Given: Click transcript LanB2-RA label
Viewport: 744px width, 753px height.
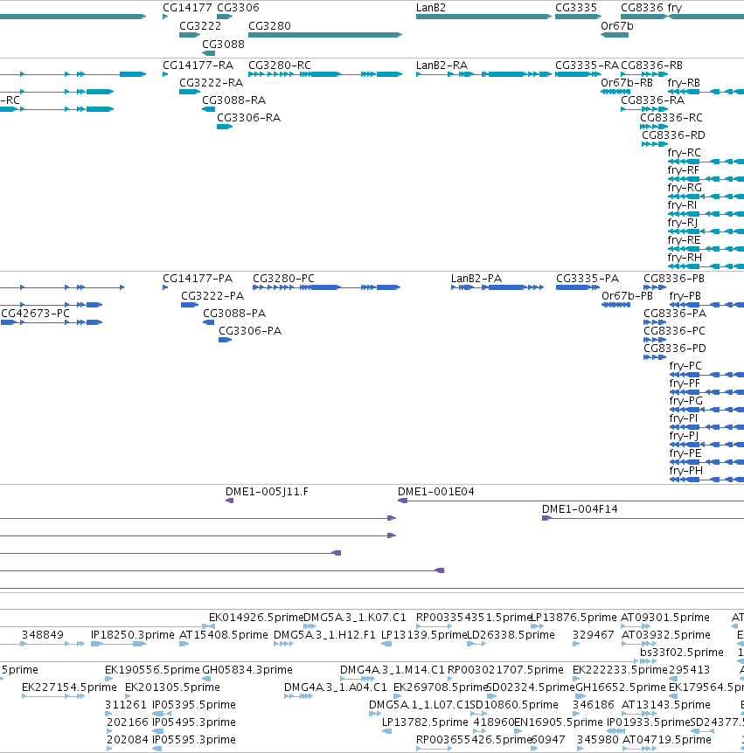Looking at the screenshot, I should 442,66.
